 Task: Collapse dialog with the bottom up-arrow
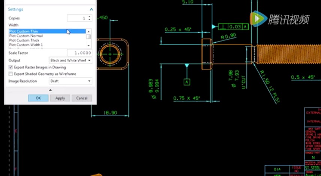(50, 90)
